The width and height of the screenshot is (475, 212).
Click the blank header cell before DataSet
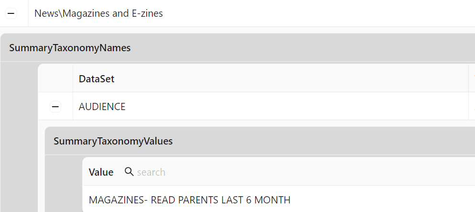pyautogui.click(x=56, y=78)
